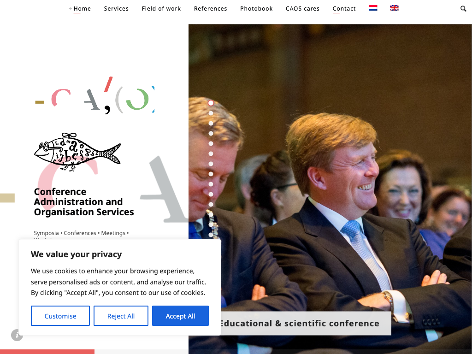Open the Services menu

[x=116, y=9]
